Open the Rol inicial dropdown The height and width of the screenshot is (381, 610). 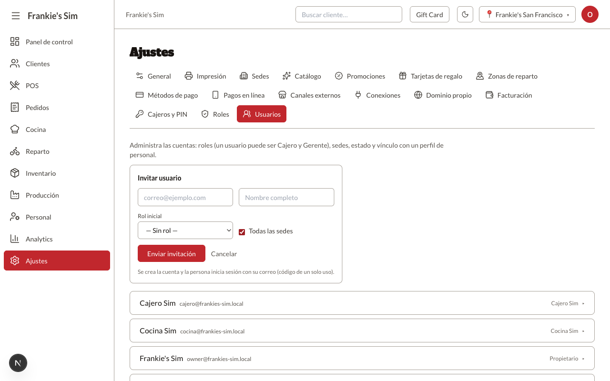click(x=185, y=230)
